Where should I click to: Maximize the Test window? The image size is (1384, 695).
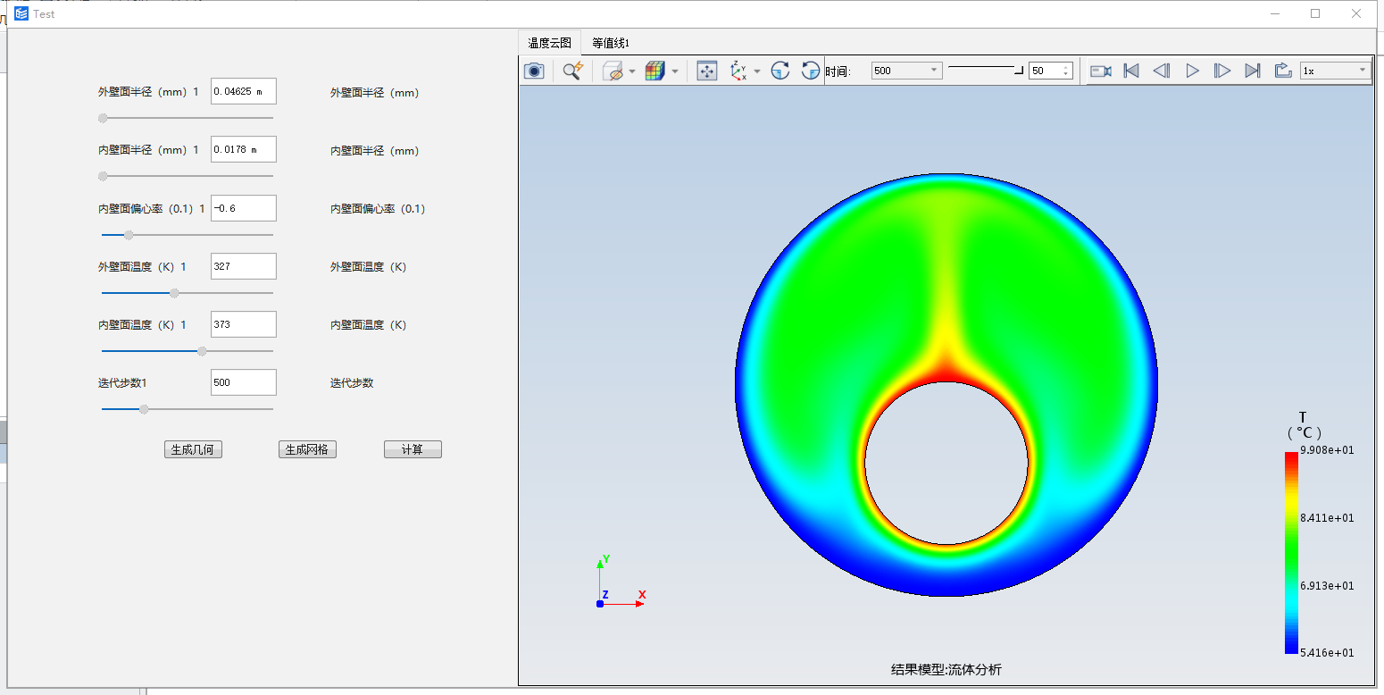point(1314,13)
